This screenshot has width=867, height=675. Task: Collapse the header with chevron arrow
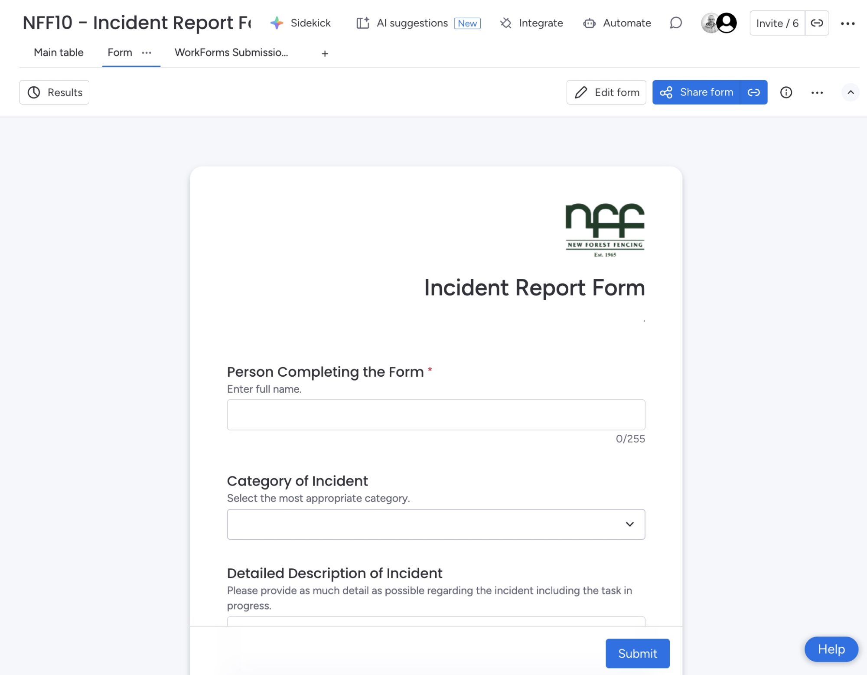click(851, 92)
